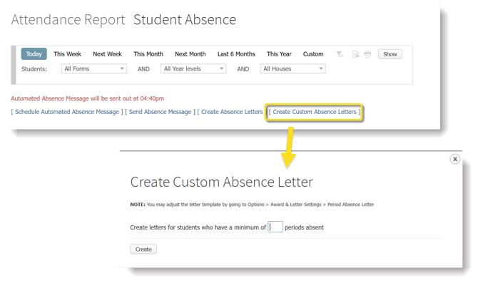Focus the minimum periods absent field

pyautogui.click(x=275, y=227)
